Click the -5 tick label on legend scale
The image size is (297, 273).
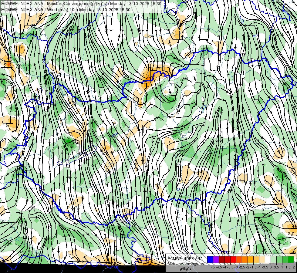[x=213, y=267]
